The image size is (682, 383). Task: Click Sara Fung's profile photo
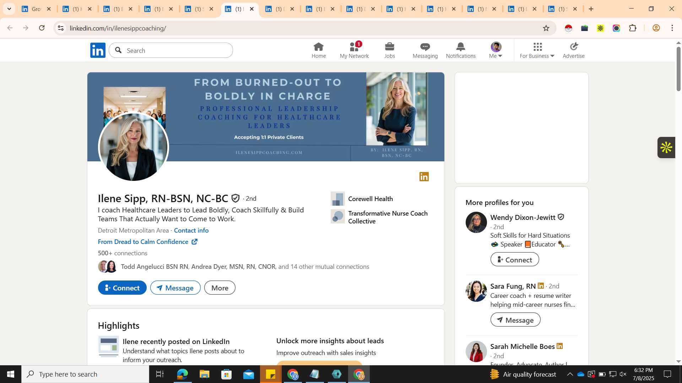pos(476,291)
